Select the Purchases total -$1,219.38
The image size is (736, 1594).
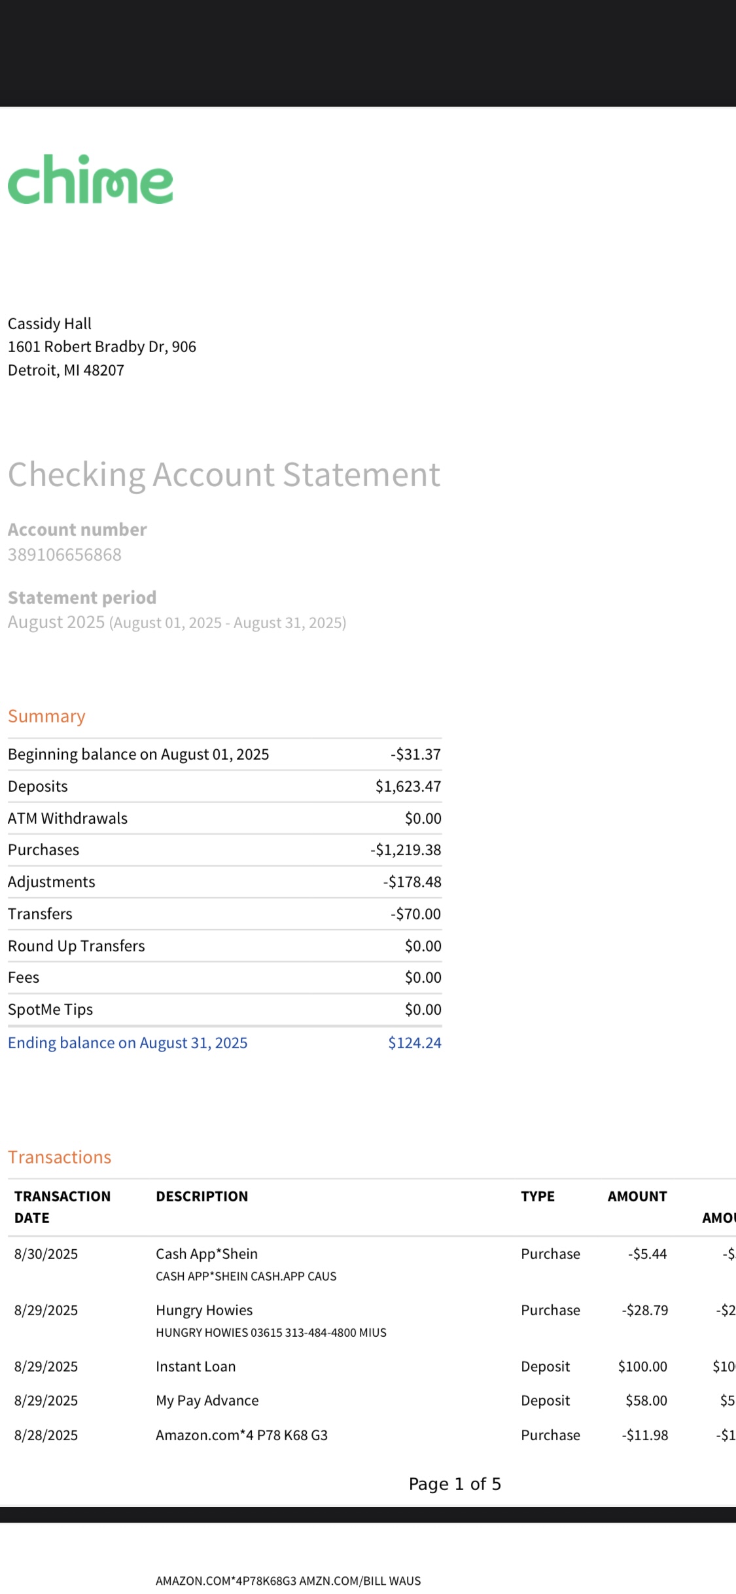[405, 850]
